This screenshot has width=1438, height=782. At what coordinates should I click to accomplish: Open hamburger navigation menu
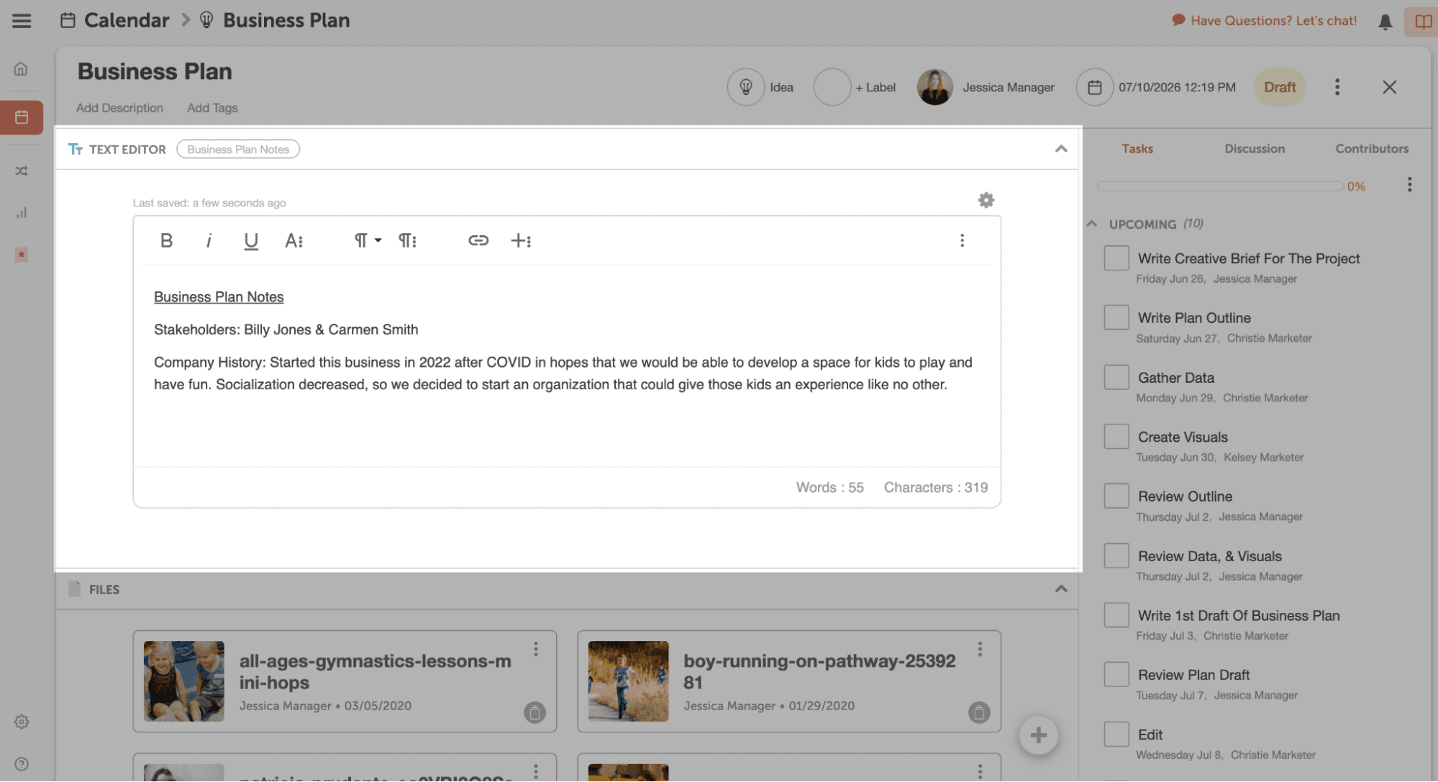pyautogui.click(x=22, y=20)
